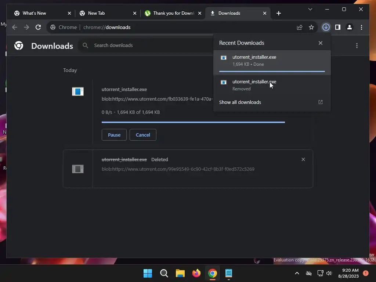Viewport: 376px width, 282px height.
Task: Close the Downloads tab
Action: [x=265, y=13]
